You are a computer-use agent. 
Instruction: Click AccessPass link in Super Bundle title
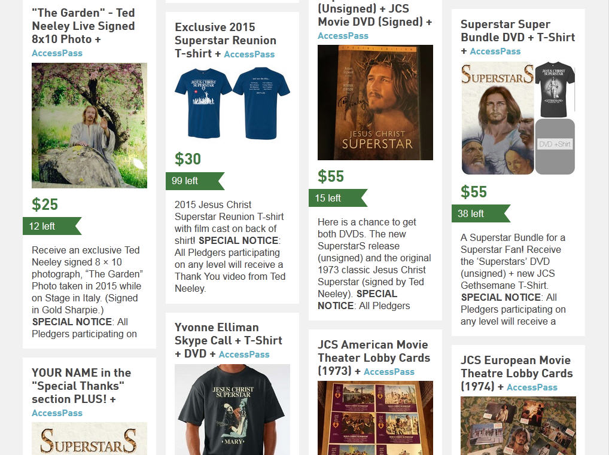tap(495, 51)
